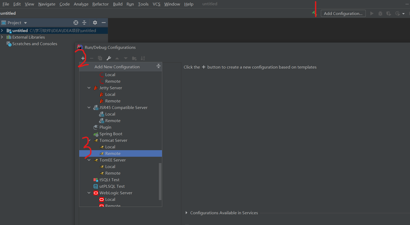Screen dimensions: 410x225
Task: Open Project panel settings gear
Action: point(95,23)
